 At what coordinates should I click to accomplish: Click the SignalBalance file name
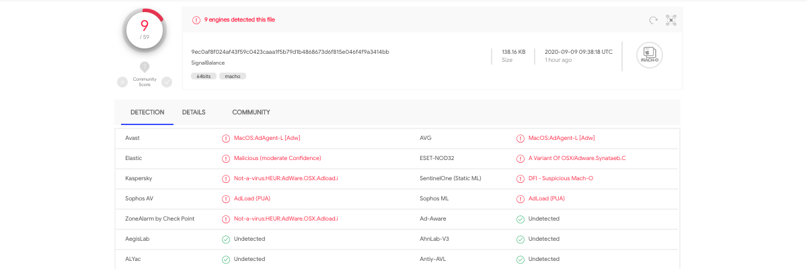pos(208,63)
